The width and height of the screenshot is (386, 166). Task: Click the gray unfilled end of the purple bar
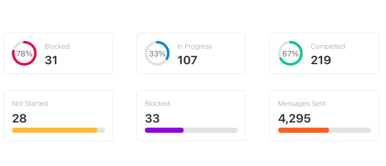210,130
